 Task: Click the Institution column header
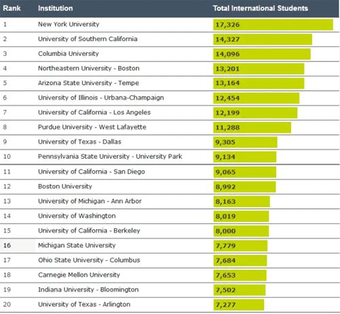(55, 8)
